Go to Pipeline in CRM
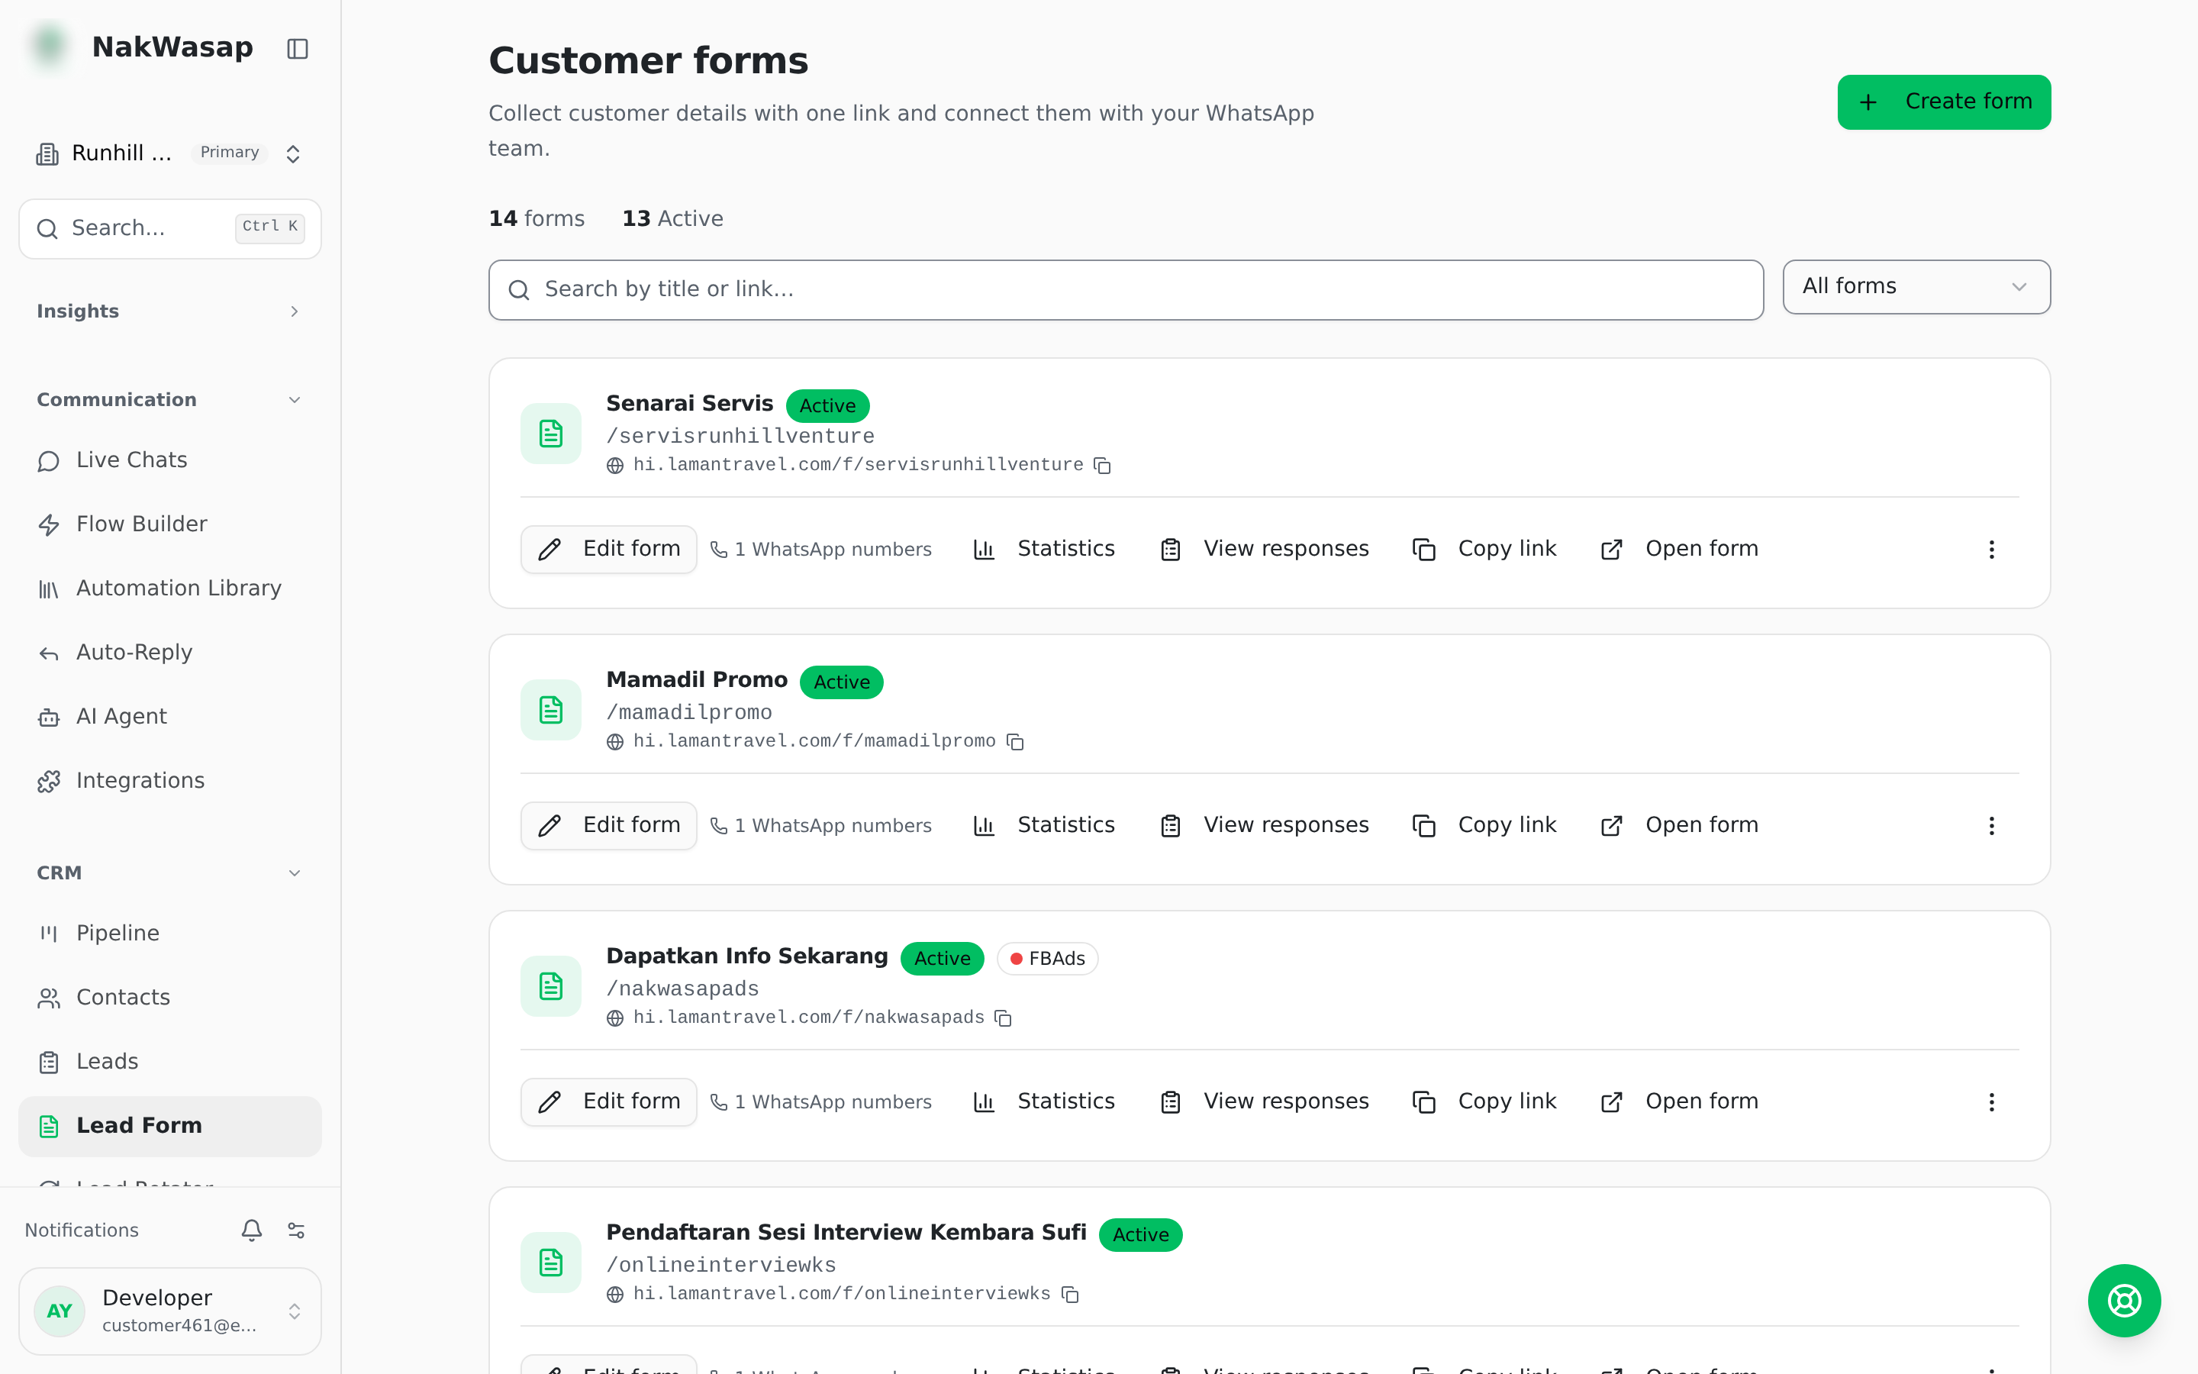This screenshot has width=2198, height=1374. pyautogui.click(x=170, y=934)
